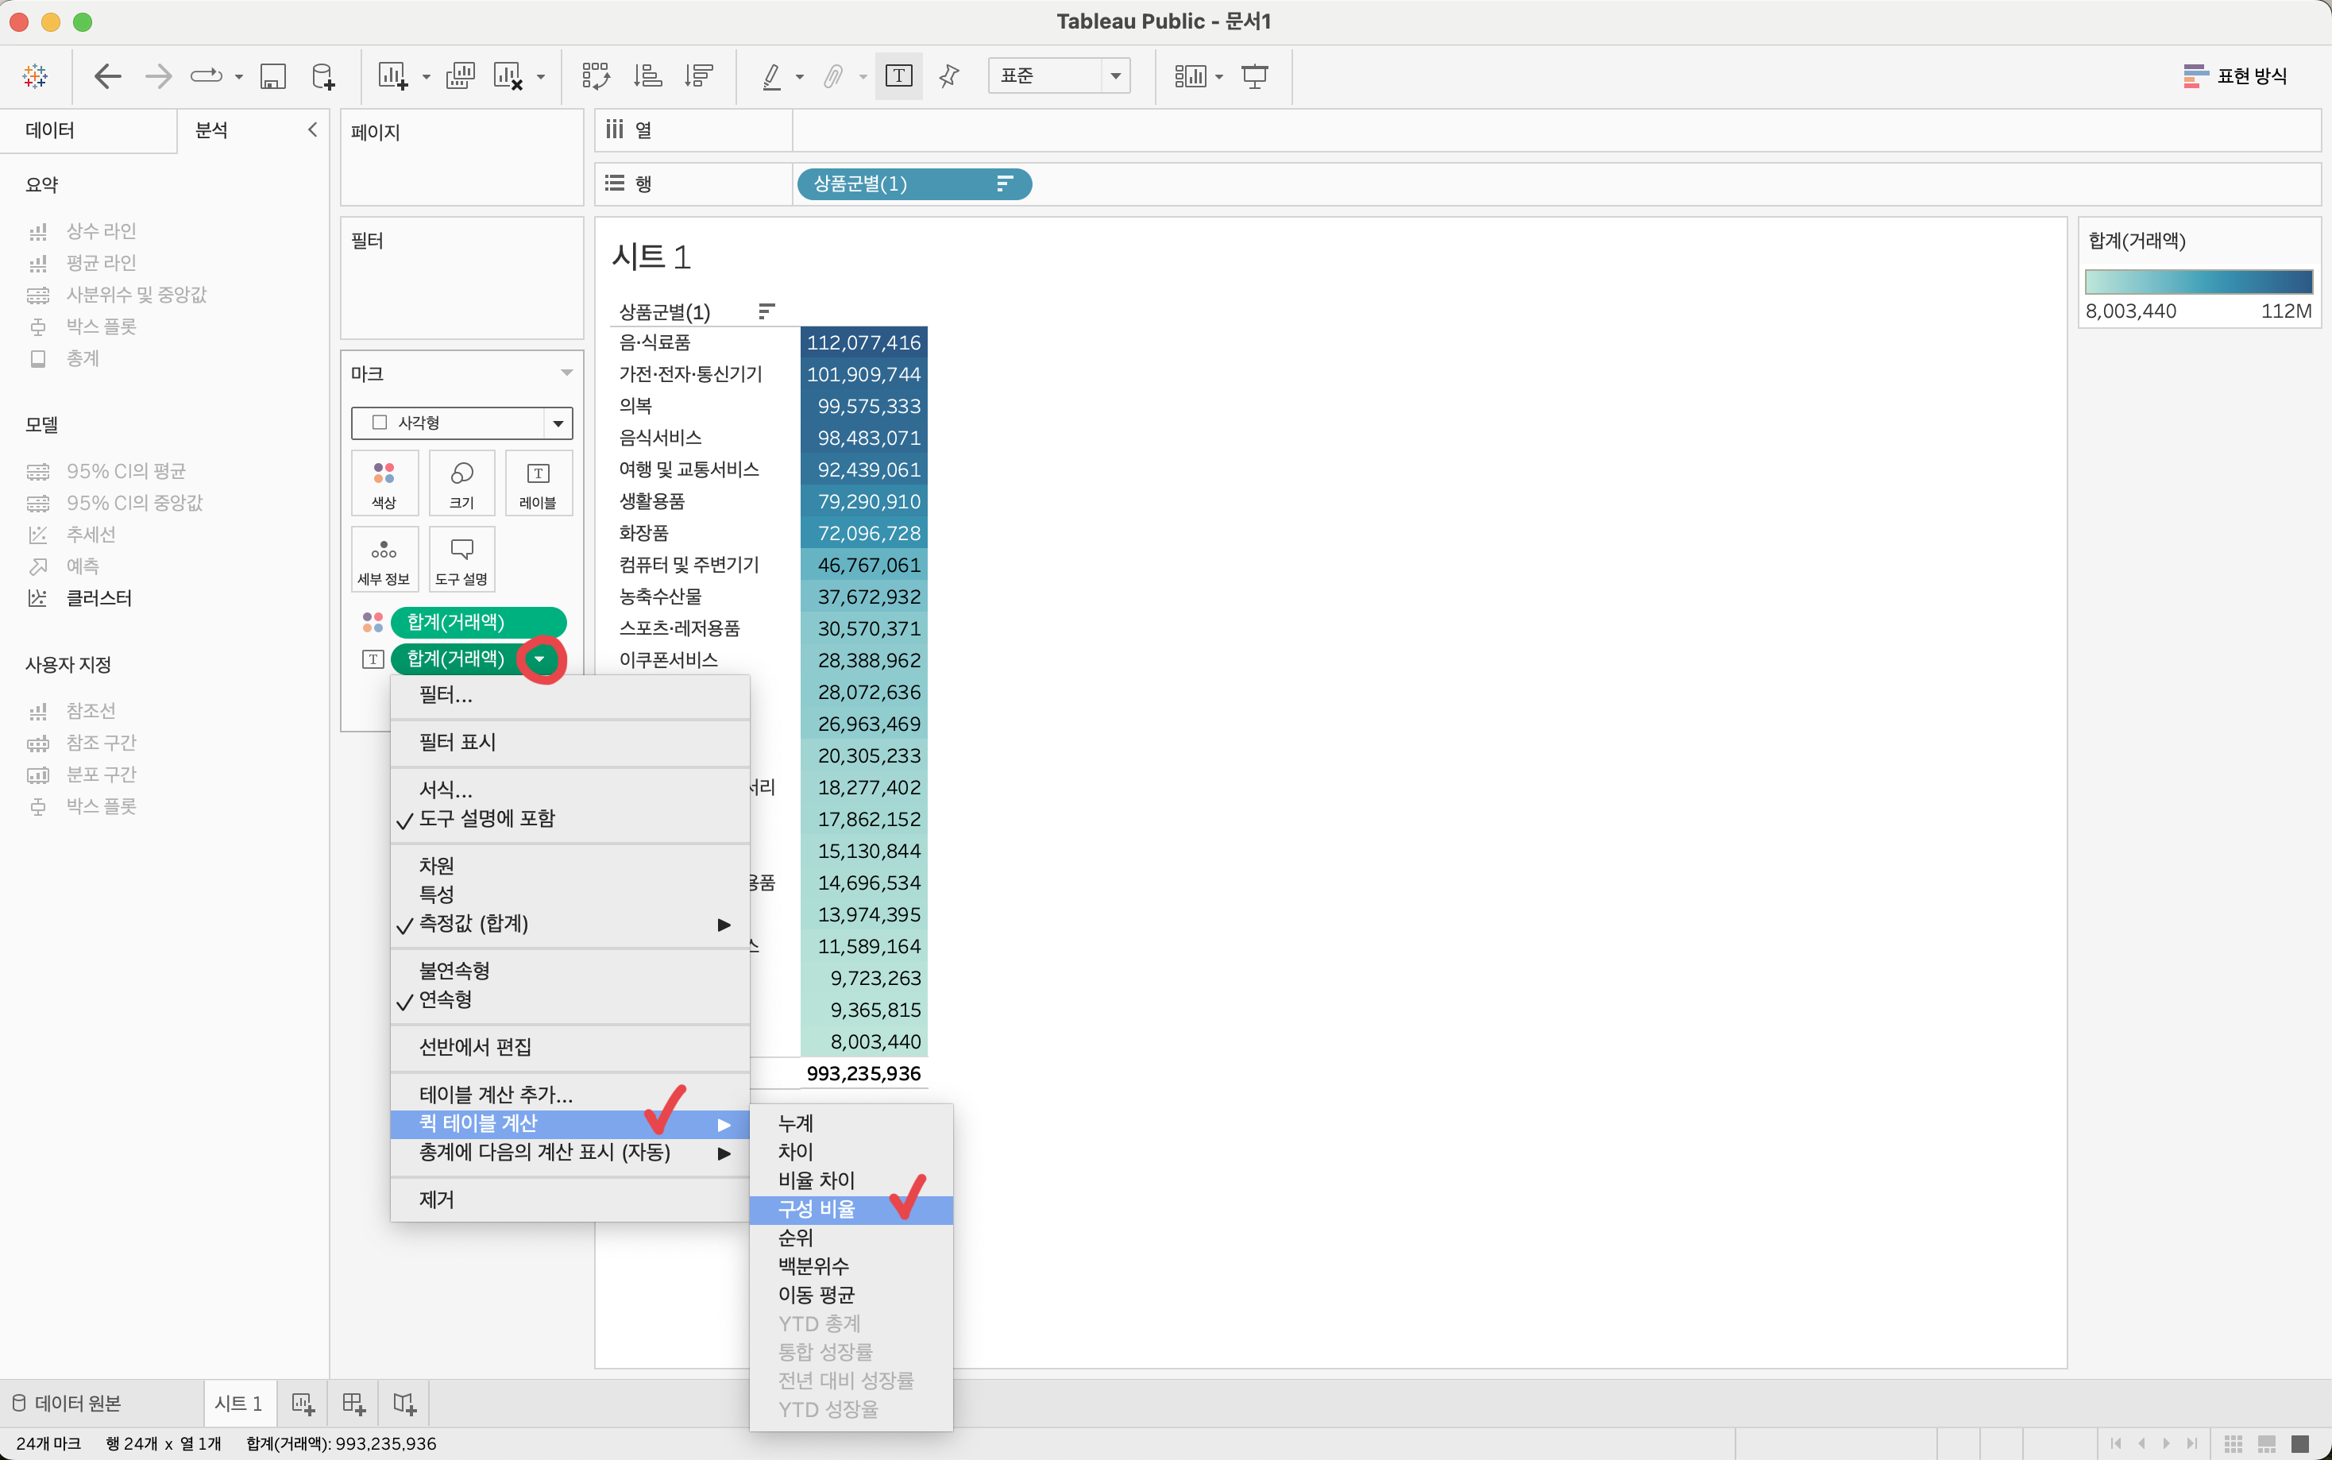Open the 색상 color mark card

[384, 483]
